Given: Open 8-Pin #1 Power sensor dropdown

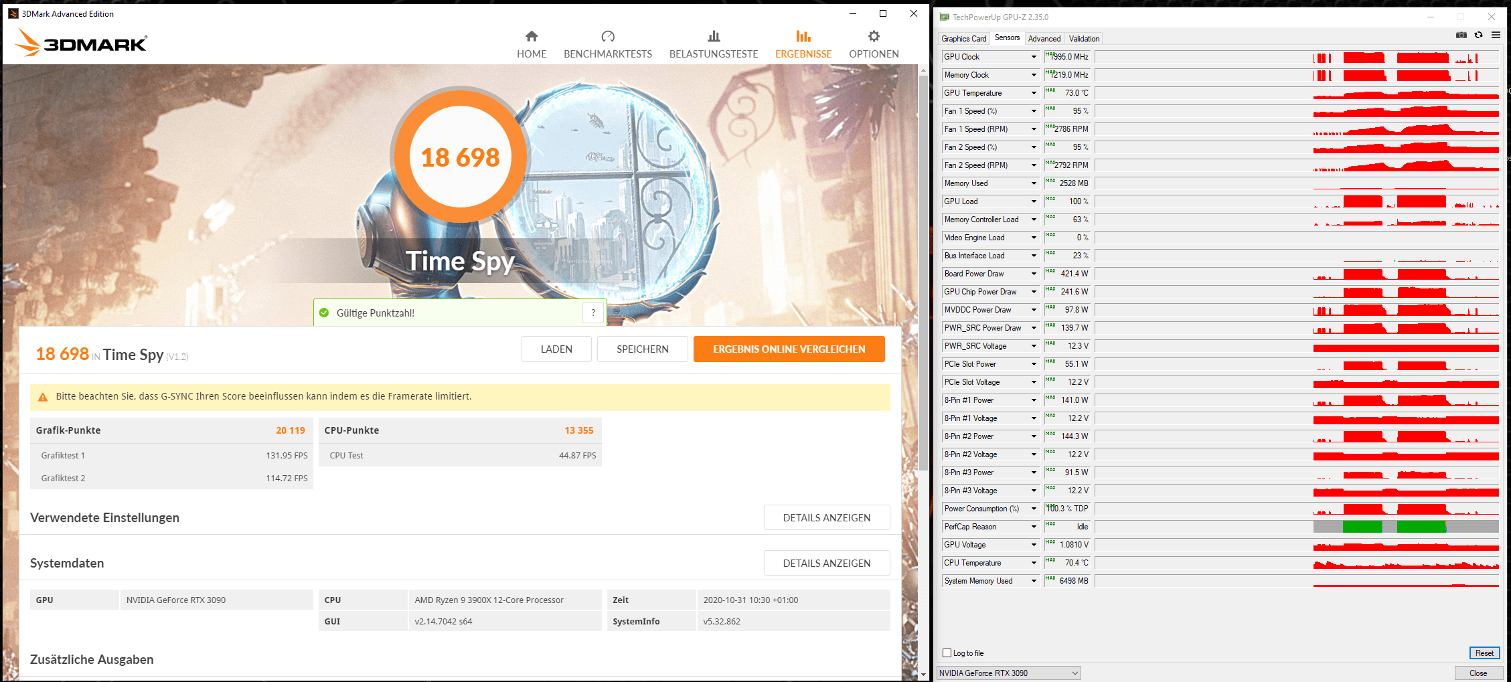Looking at the screenshot, I should [x=1034, y=400].
